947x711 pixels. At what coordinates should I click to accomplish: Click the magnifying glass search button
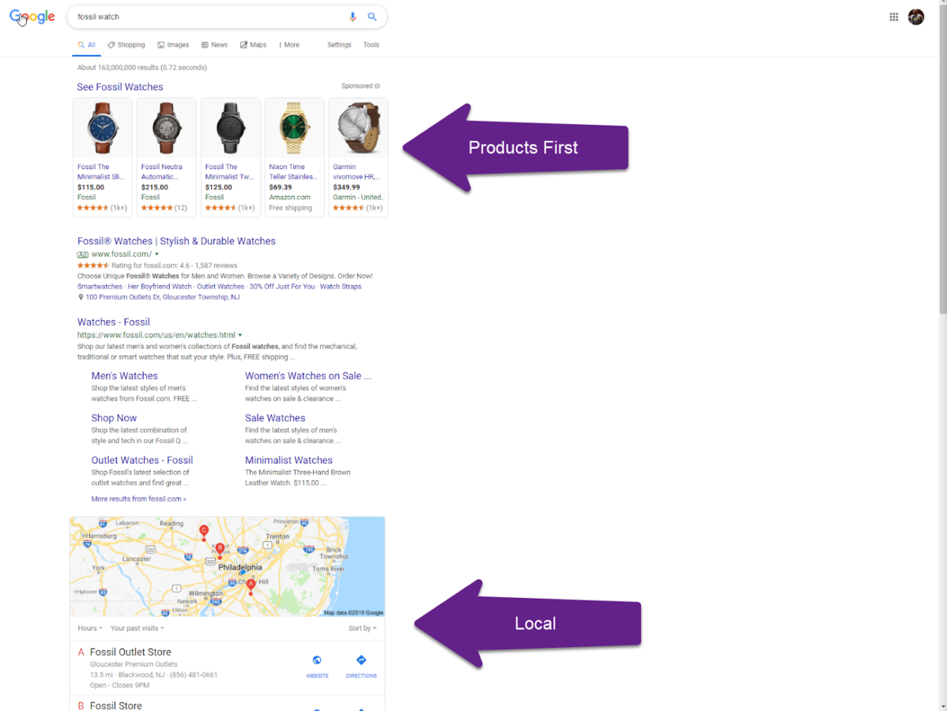(372, 17)
